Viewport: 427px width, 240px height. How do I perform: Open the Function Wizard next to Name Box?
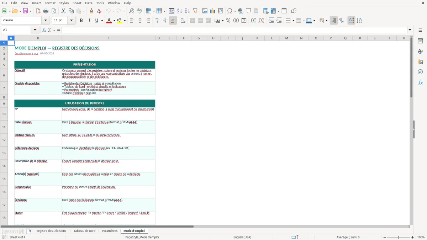click(44, 30)
